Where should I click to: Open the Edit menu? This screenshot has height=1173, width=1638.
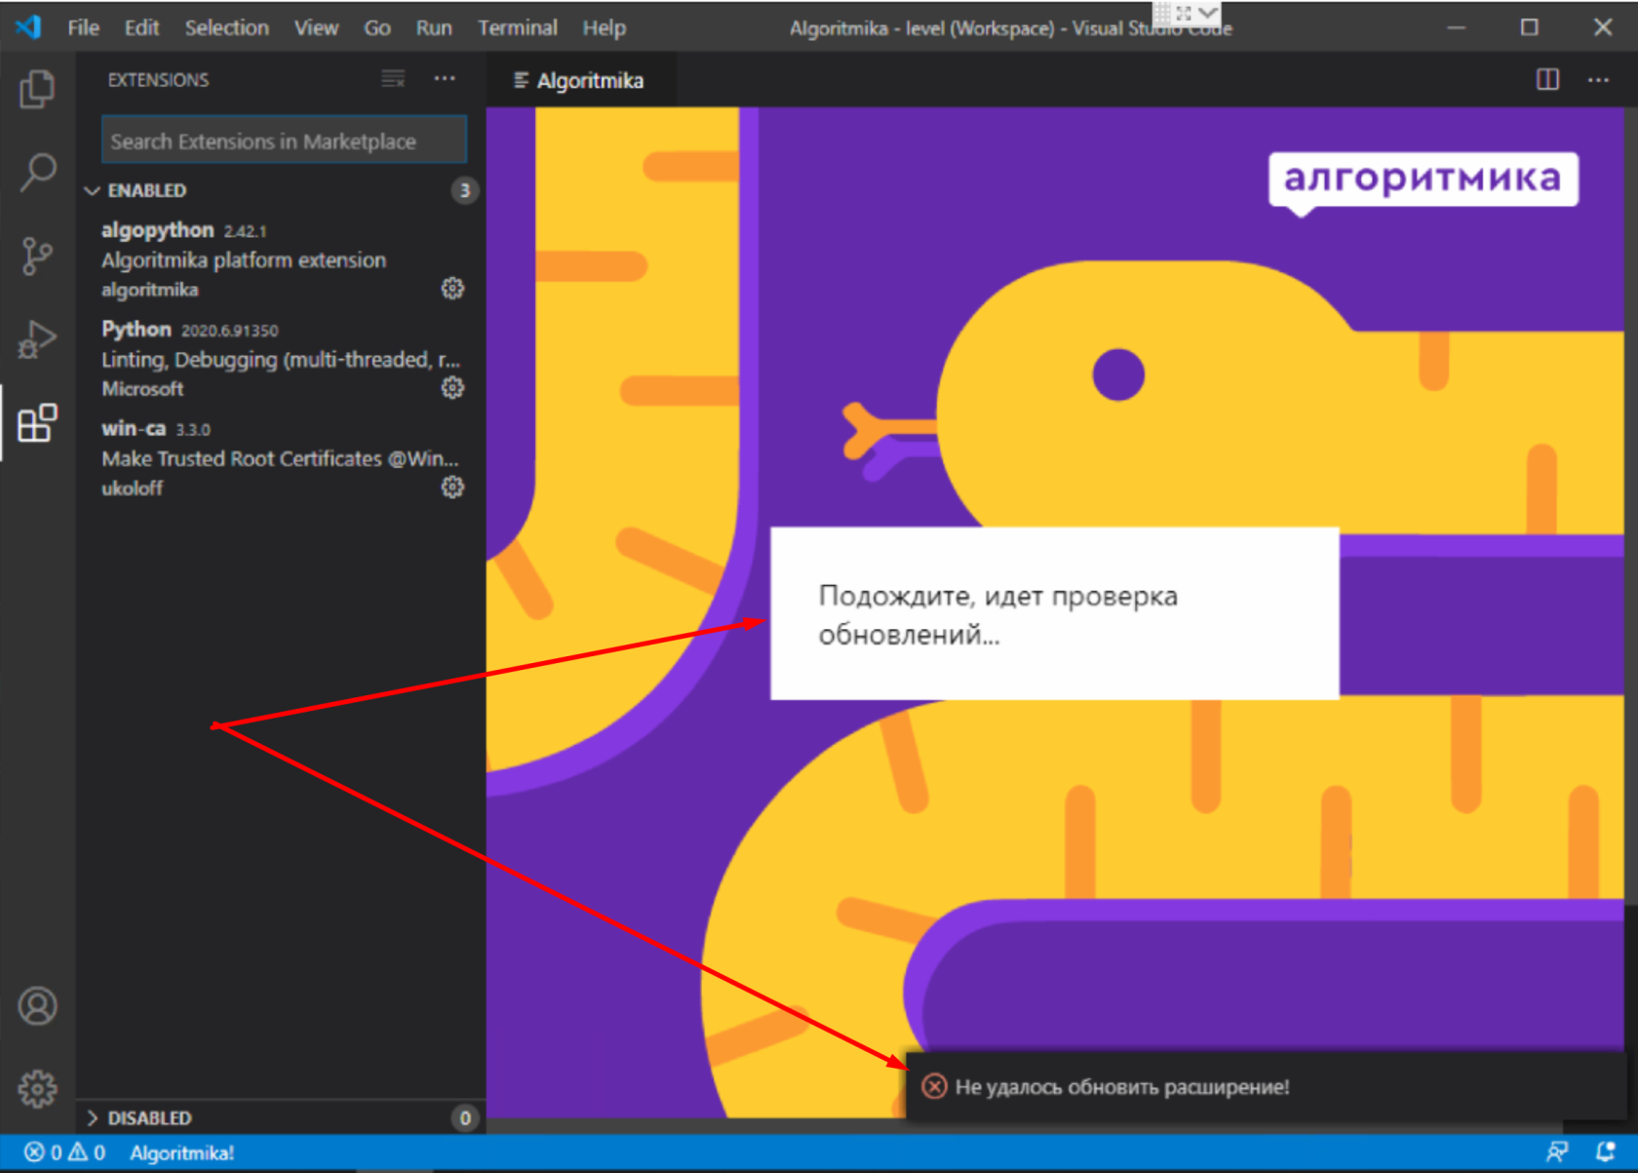141,28
